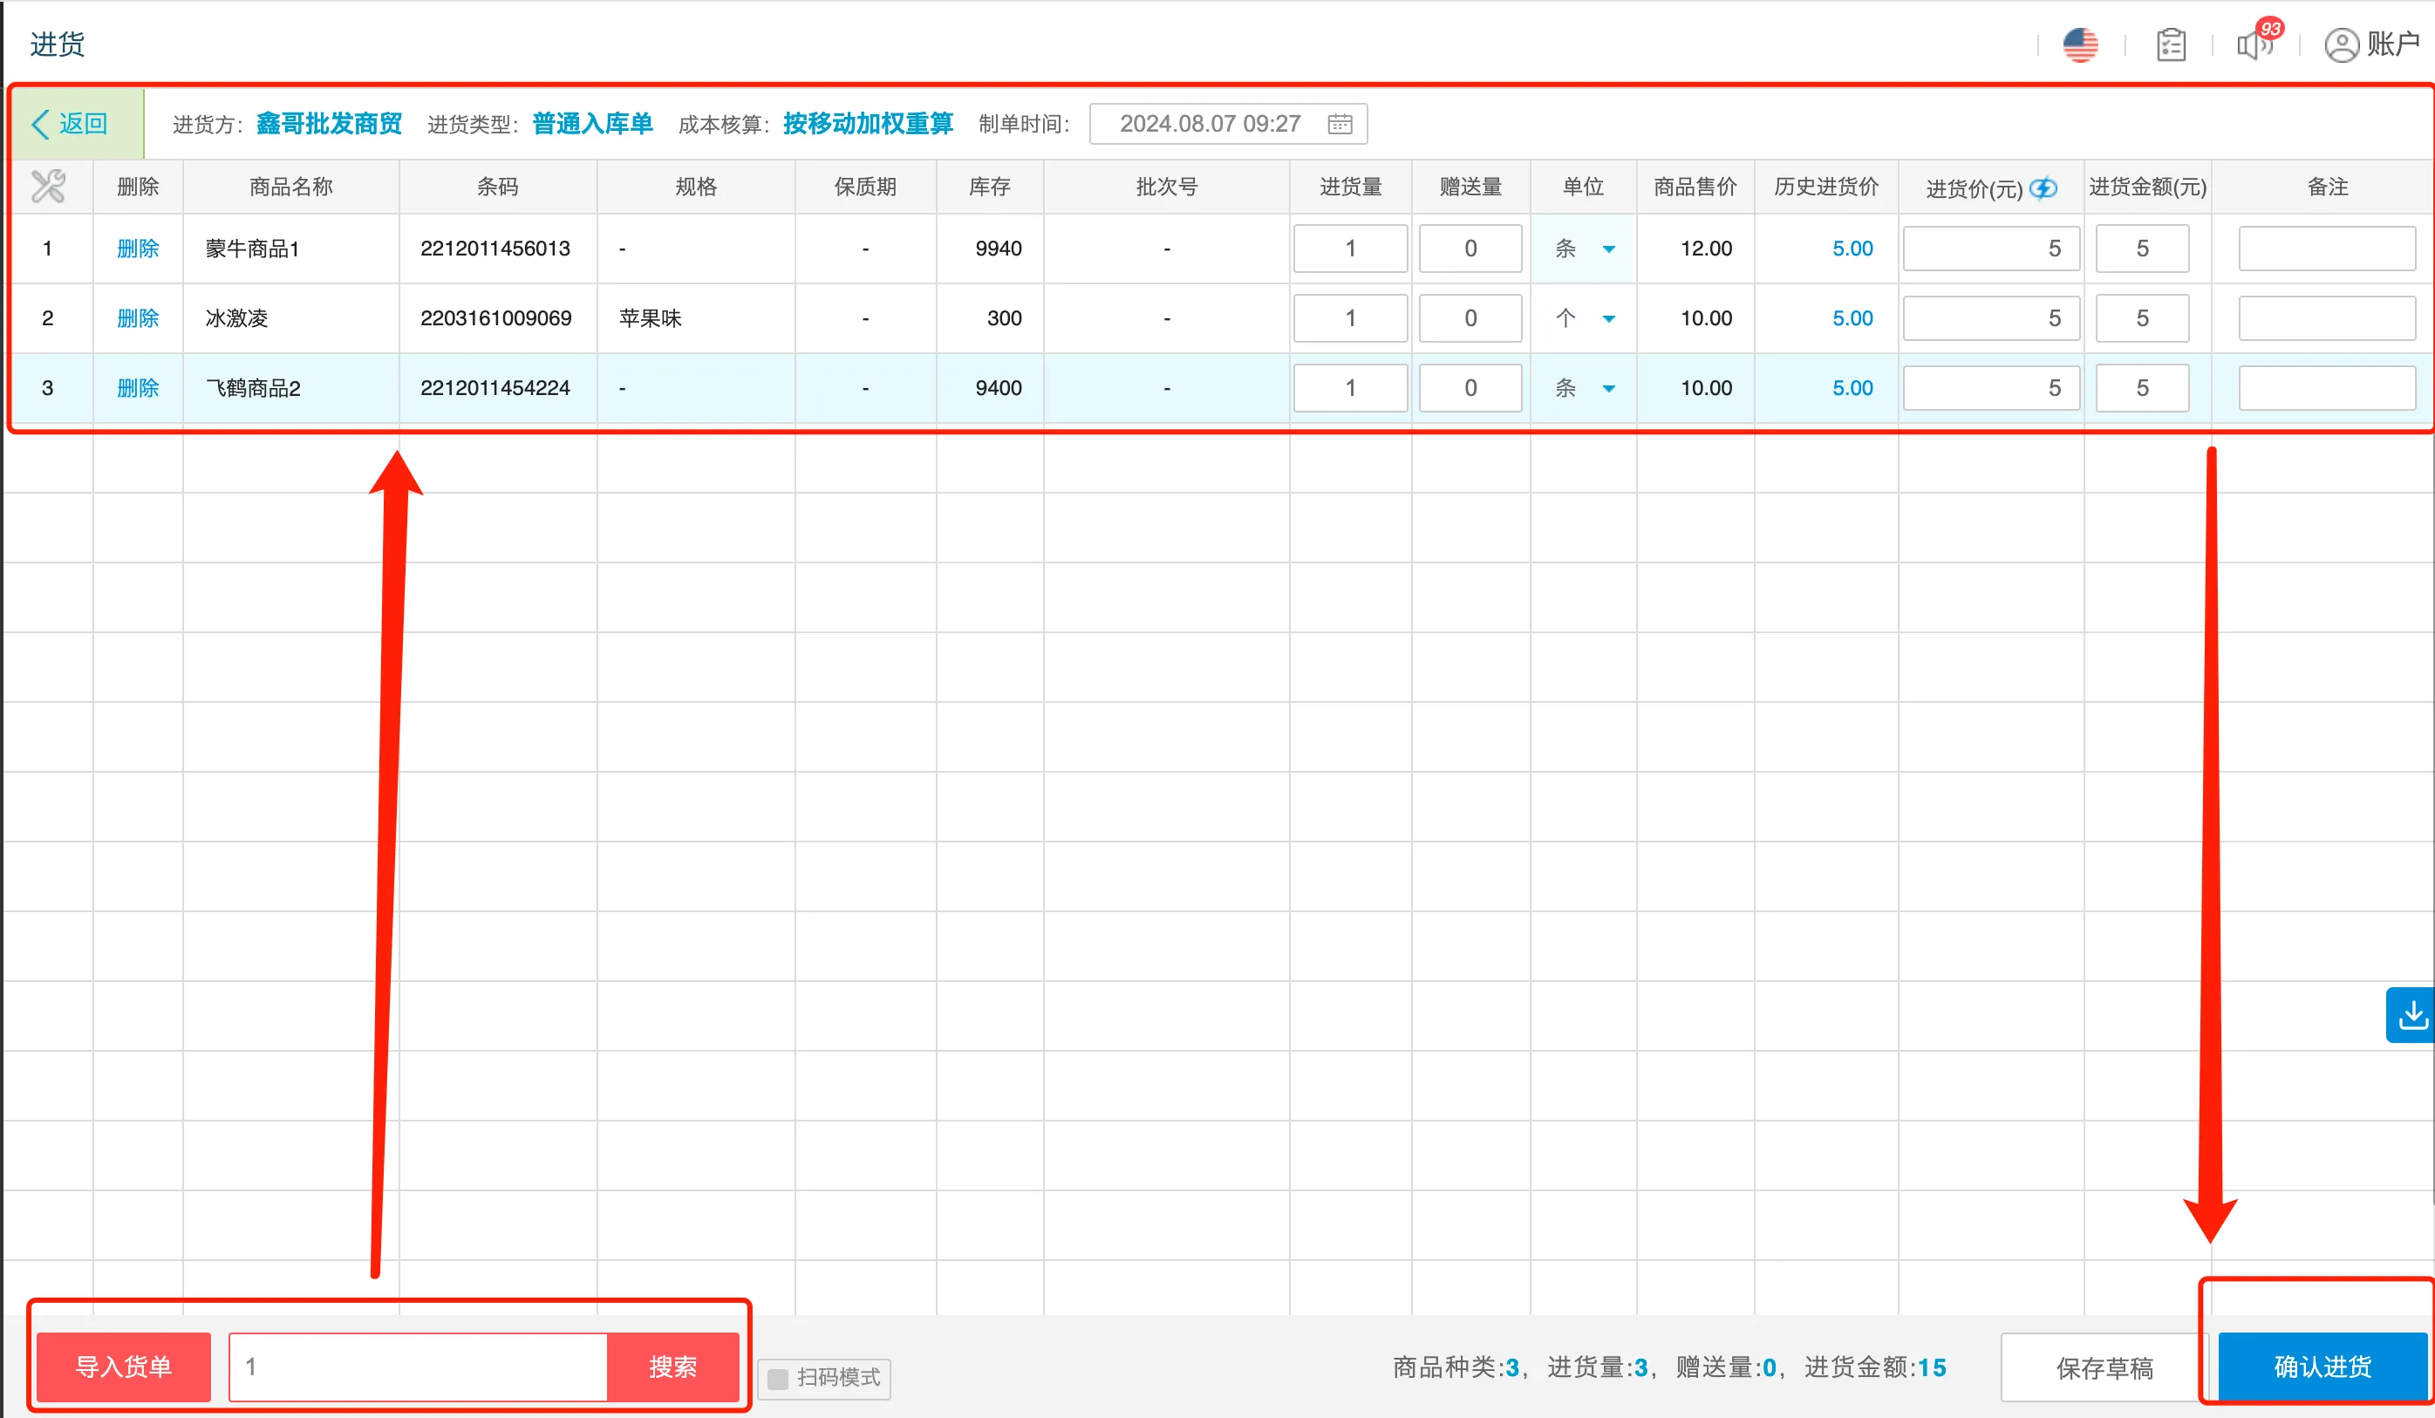Open the calendar picker for 制单时间
Screen dimensions: 2435x1418
(x=1340, y=124)
